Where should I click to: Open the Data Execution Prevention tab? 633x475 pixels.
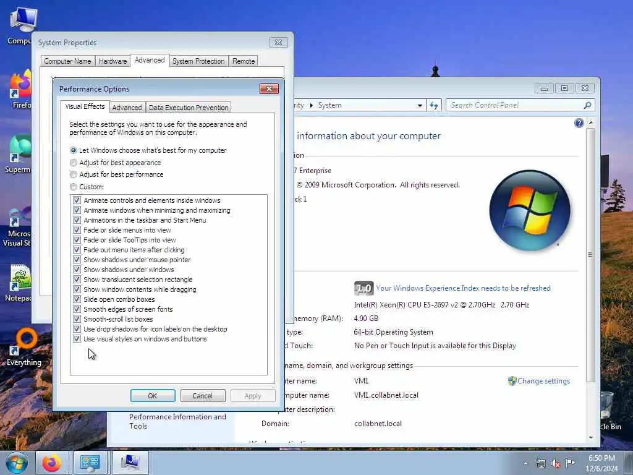coord(189,108)
